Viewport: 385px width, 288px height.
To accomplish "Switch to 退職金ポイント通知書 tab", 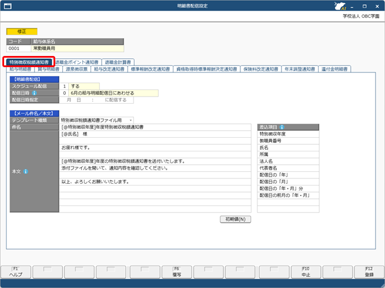I will click(x=77, y=62).
